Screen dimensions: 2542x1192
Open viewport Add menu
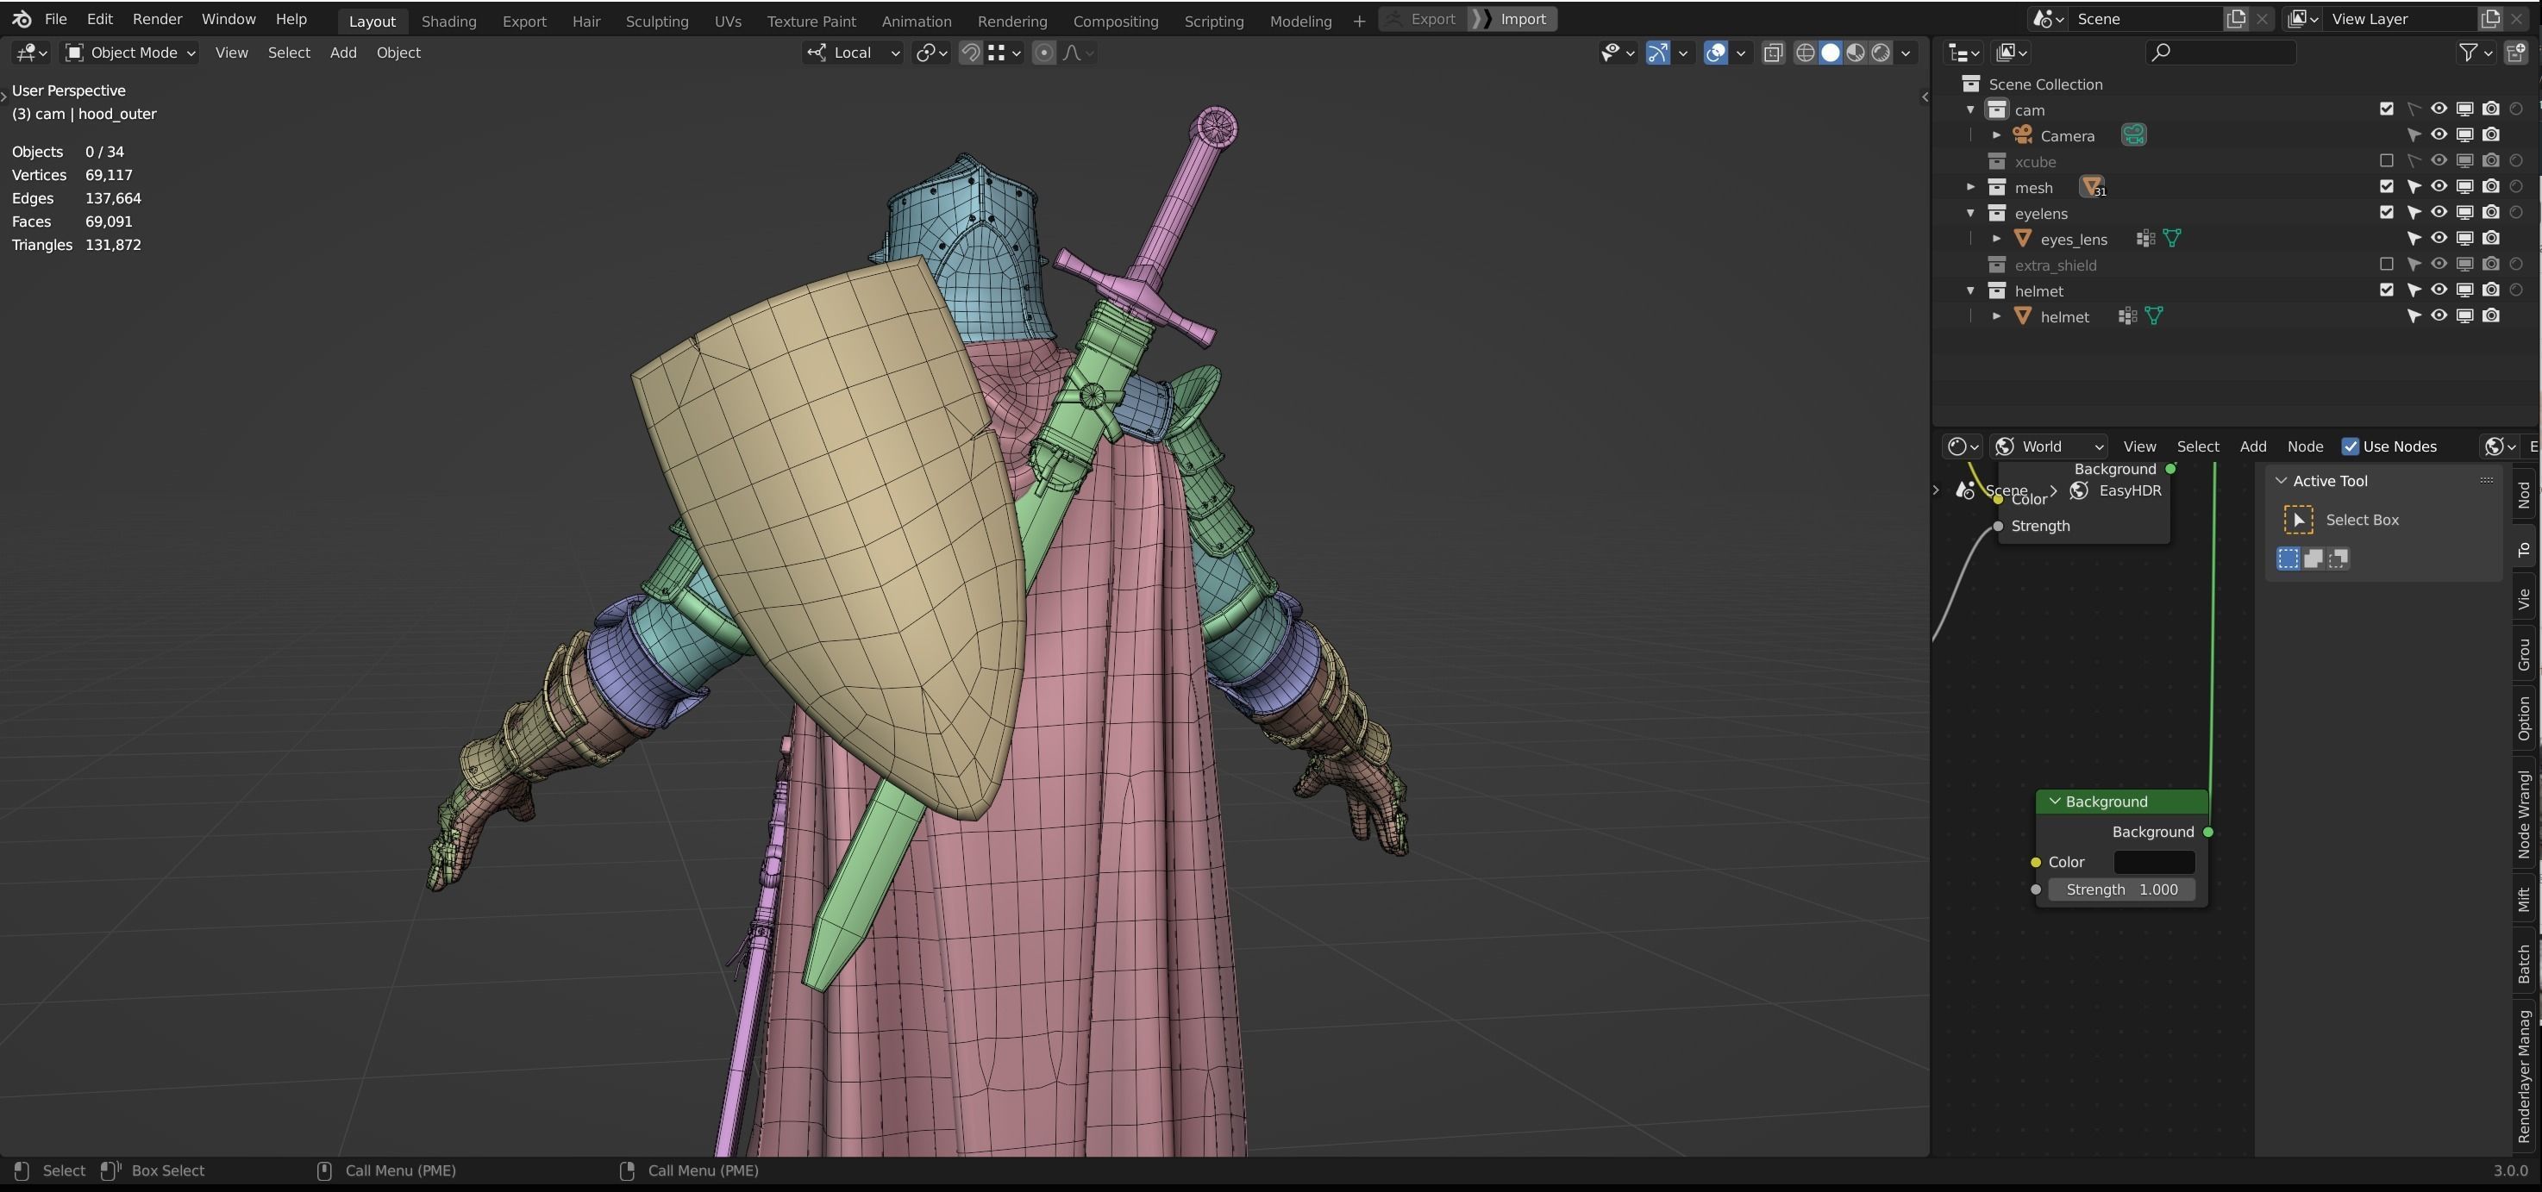[x=342, y=53]
